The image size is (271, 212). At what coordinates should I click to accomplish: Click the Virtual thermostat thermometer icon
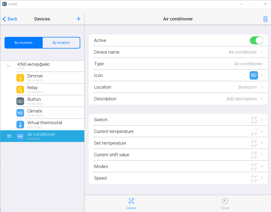point(20,125)
